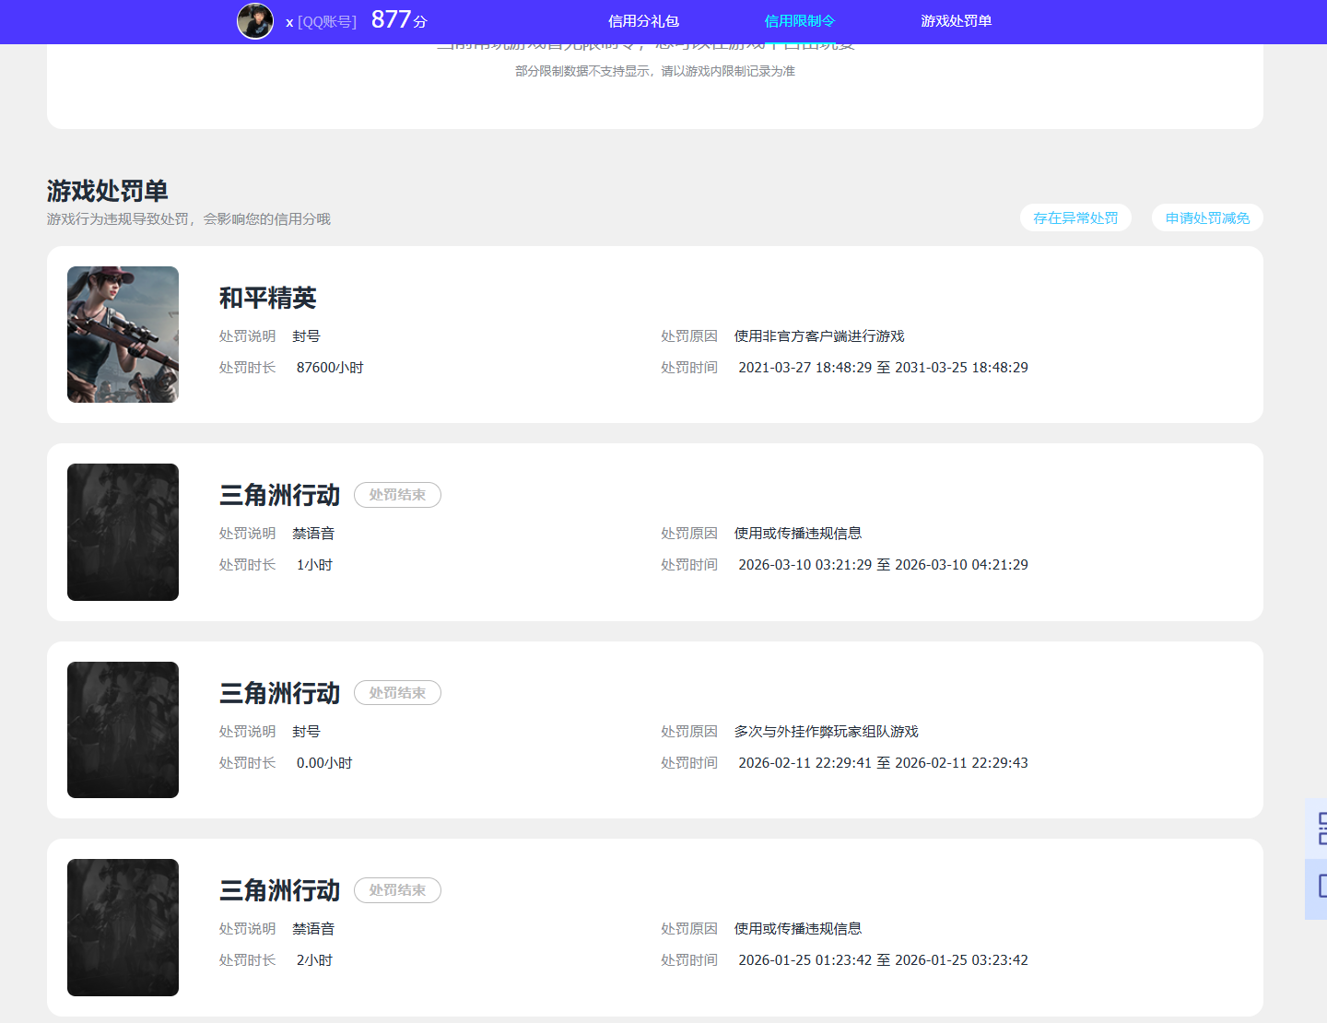The height and width of the screenshot is (1023, 1327).
Task: Click 三角洲行动 thumbnail for the 2小时 mute
Action: click(123, 927)
